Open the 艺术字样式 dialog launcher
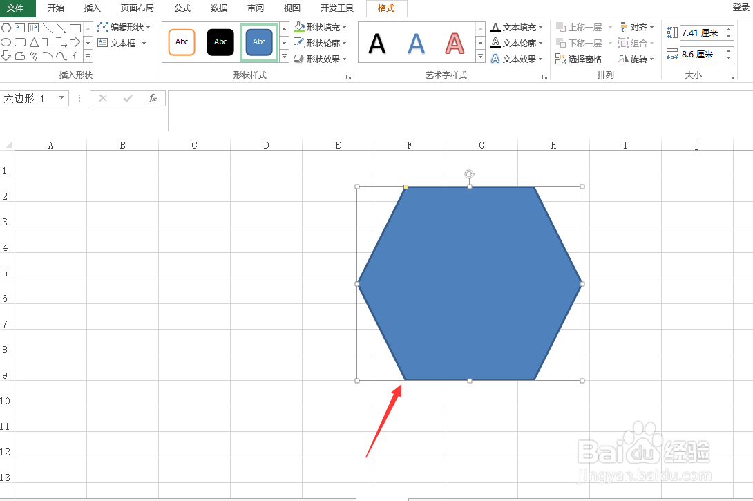Viewport: 753px width, 501px height. (x=544, y=77)
